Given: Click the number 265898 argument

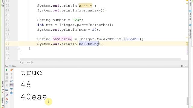Looking at the screenshot, I should tap(133, 39).
